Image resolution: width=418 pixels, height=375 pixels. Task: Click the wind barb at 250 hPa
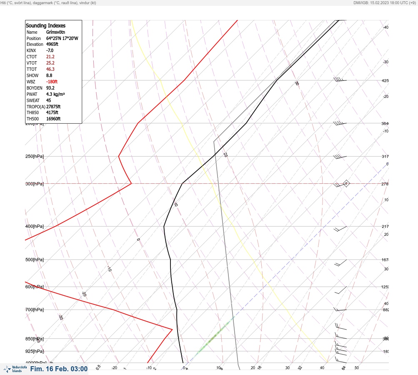point(340,157)
